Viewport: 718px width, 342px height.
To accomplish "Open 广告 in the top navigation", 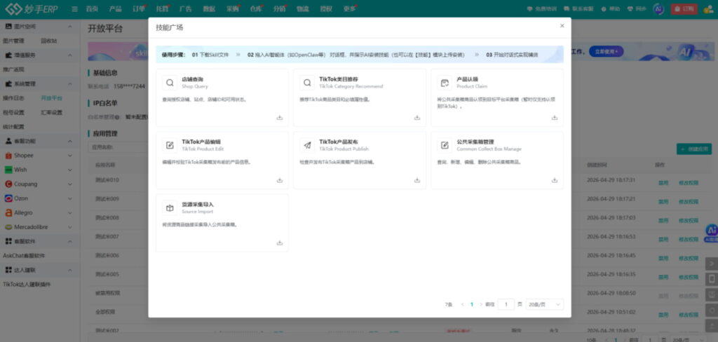I will coord(185,8).
